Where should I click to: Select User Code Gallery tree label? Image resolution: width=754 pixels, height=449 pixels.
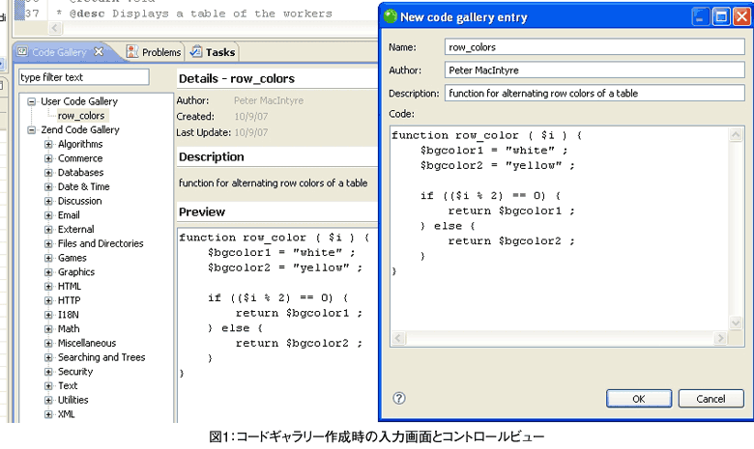(x=79, y=101)
